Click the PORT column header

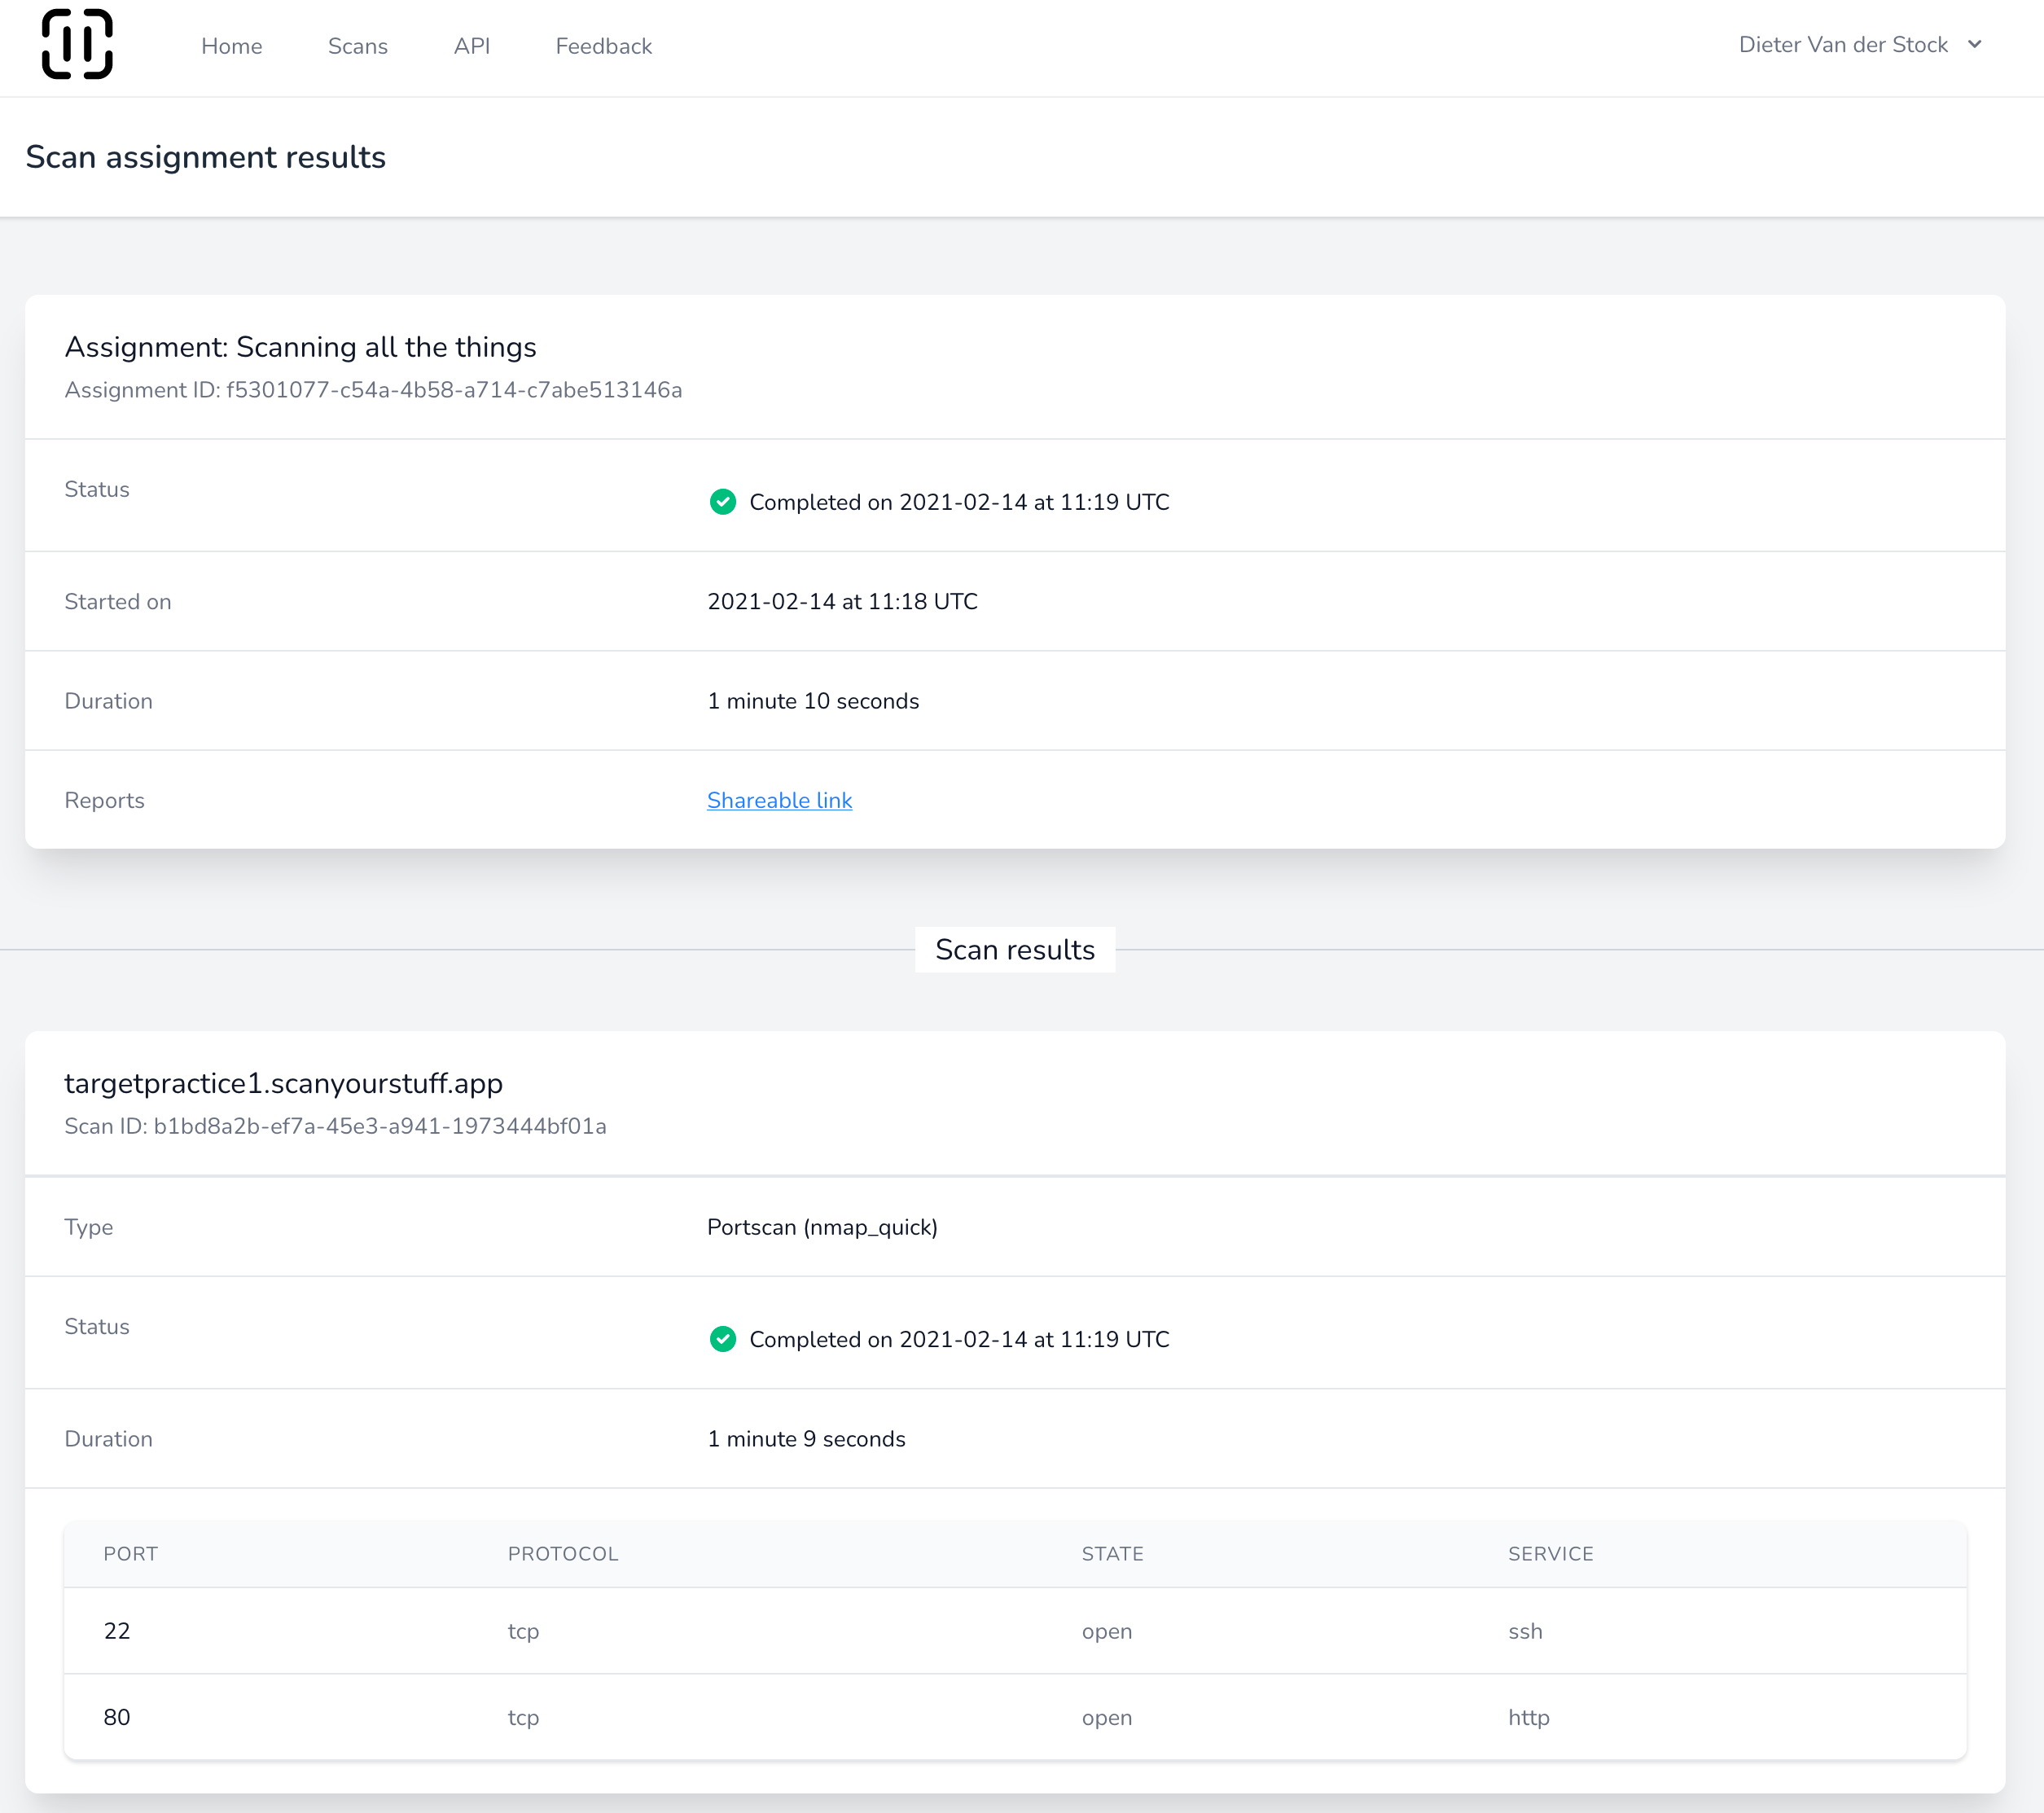pos(130,1553)
